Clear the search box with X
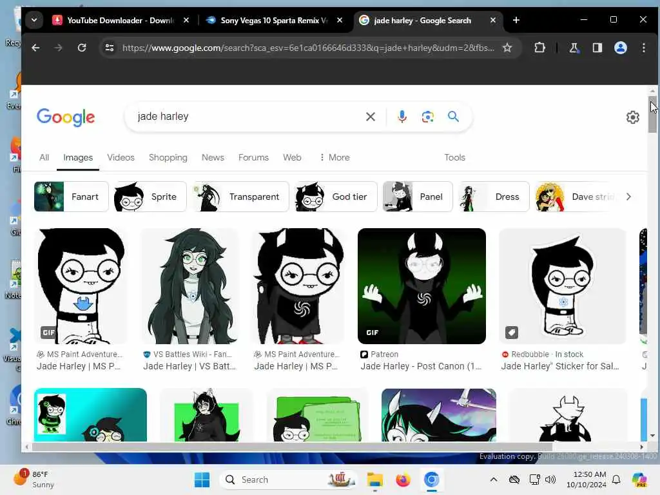 [x=371, y=117]
